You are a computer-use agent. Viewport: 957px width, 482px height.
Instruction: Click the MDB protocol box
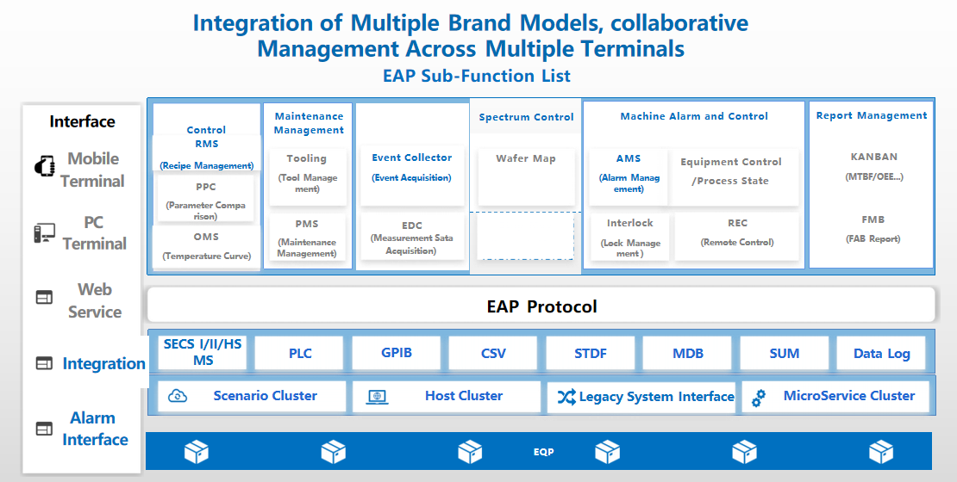[x=687, y=353]
